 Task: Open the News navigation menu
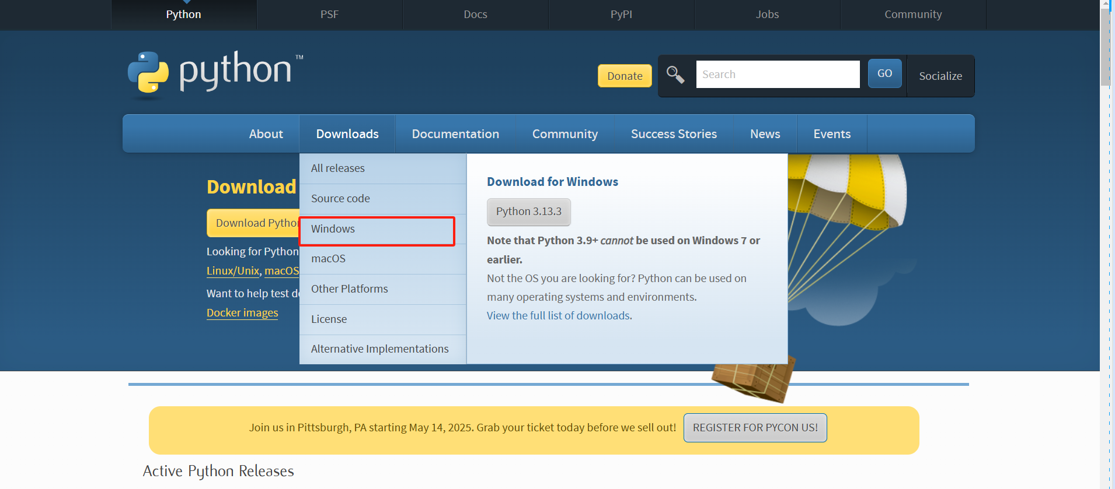coord(765,134)
